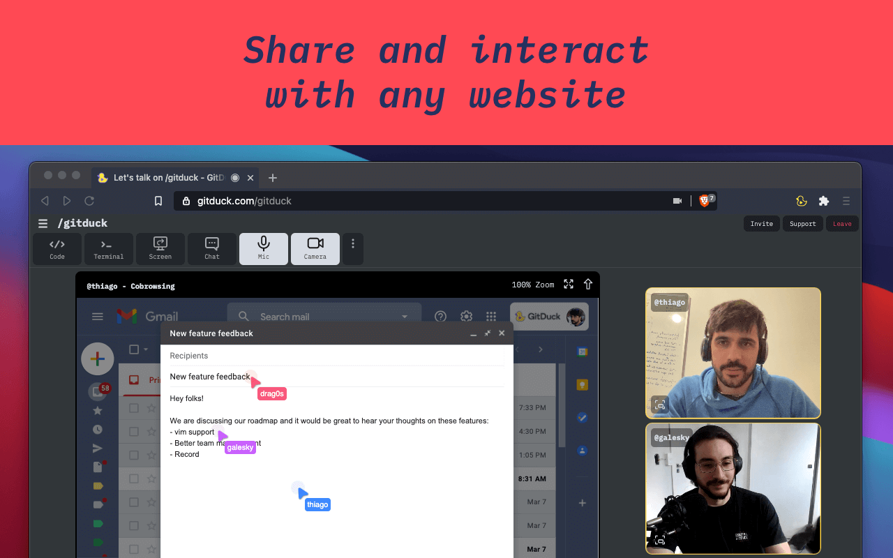Open the GitDuck toolbar overflow three-dot menu

coord(352,249)
